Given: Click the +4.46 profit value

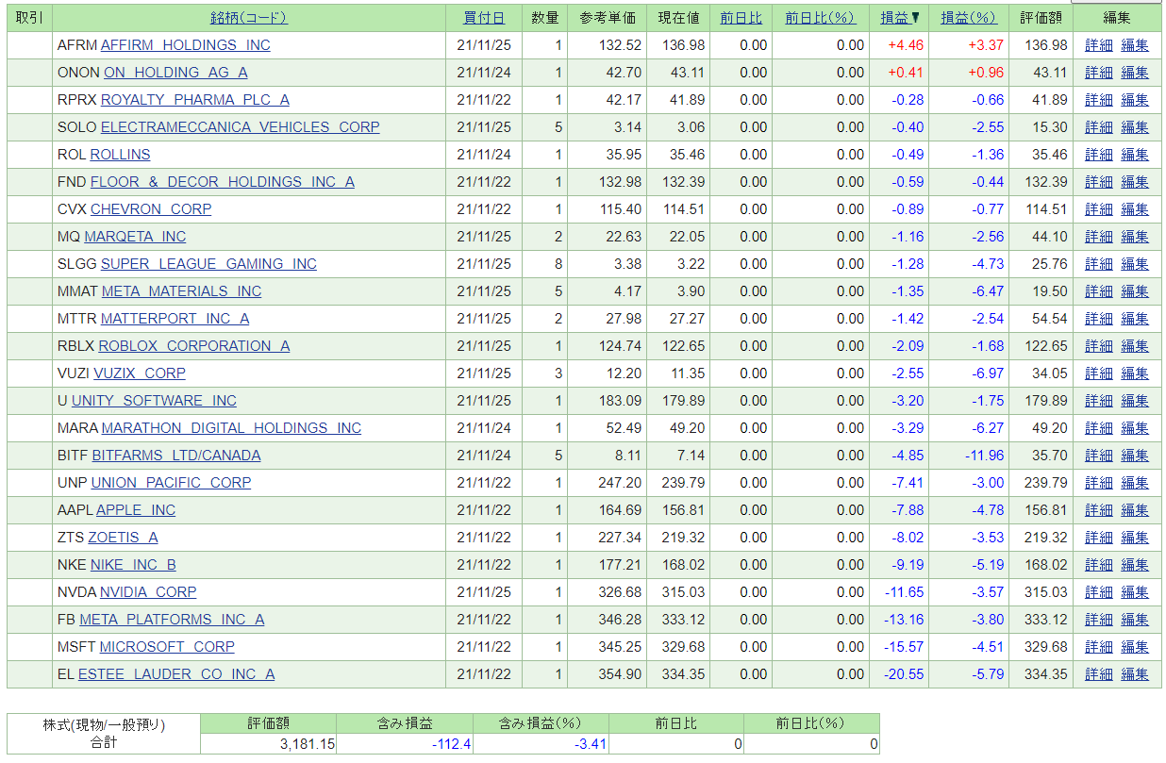Looking at the screenshot, I should tap(906, 45).
